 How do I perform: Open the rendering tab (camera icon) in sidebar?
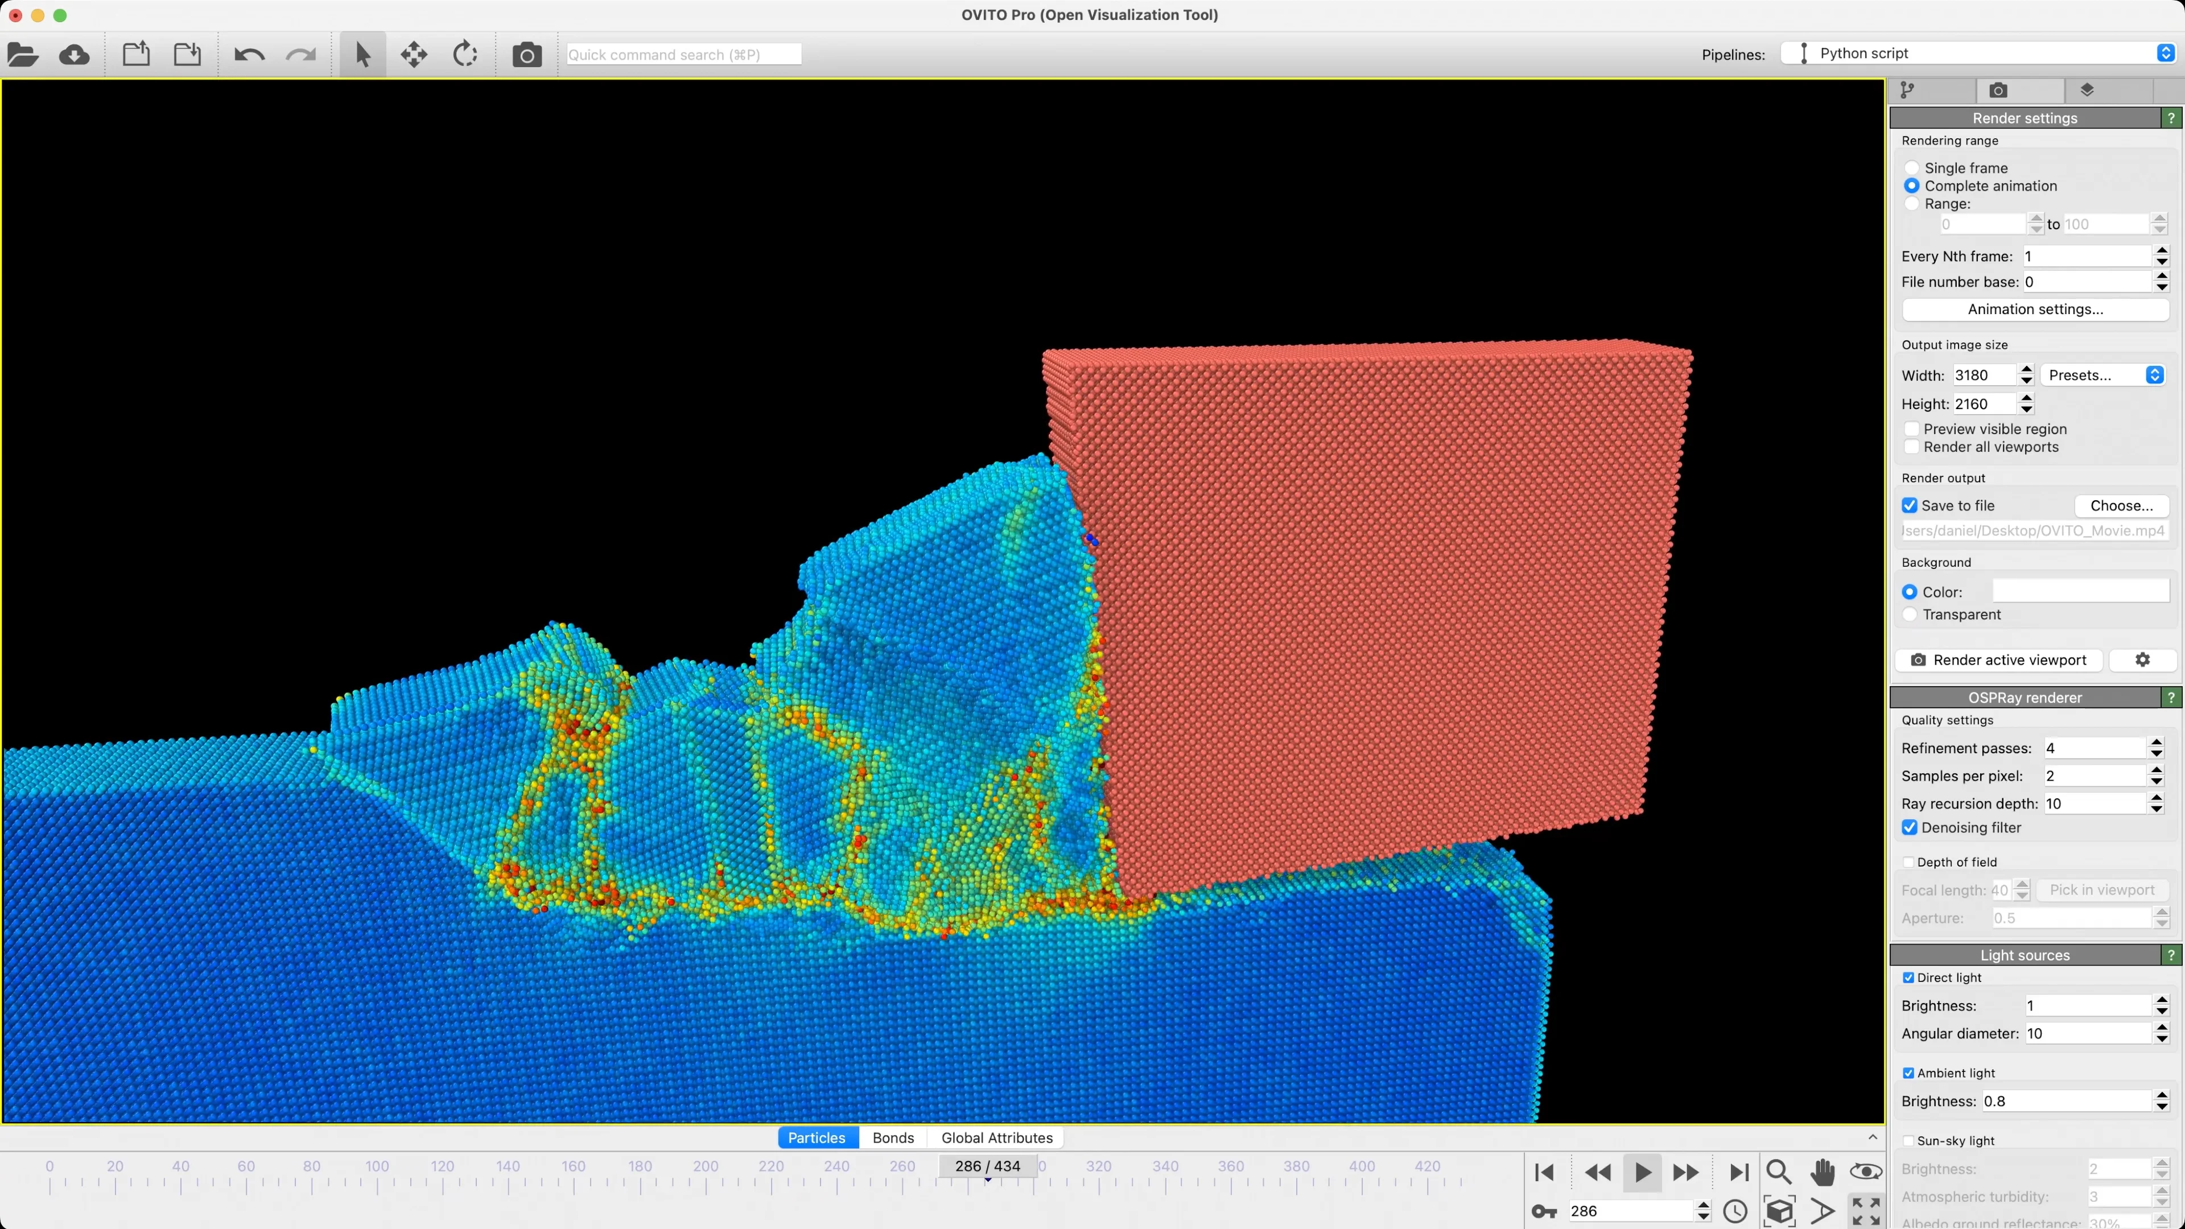[1998, 90]
